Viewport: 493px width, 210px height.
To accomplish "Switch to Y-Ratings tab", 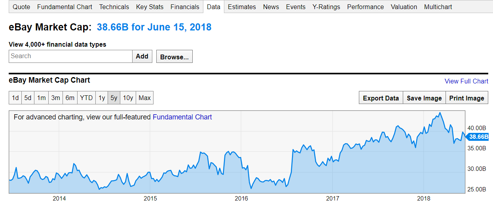I will (326, 7).
